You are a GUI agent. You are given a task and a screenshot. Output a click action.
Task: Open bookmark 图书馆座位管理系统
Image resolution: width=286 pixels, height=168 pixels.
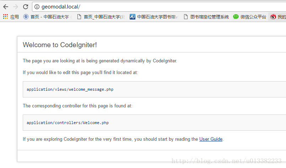tap(210, 17)
